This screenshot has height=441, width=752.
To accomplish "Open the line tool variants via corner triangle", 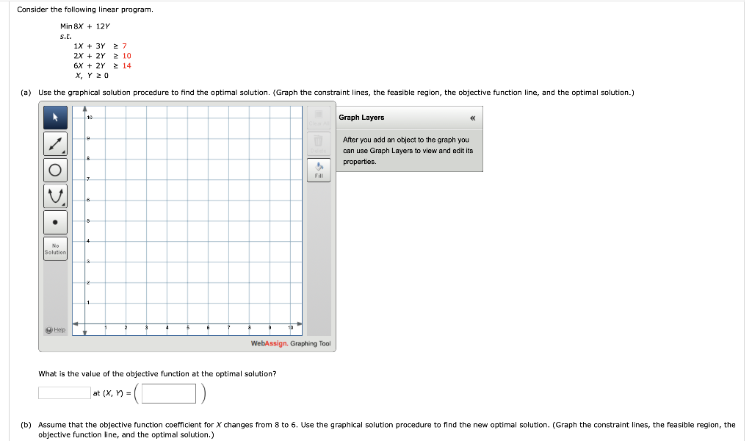I will tap(62, 151).
